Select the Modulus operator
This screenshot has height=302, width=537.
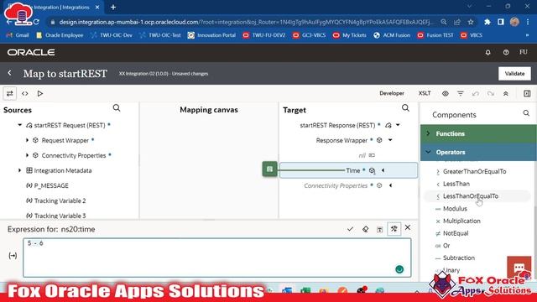coord(455,208)
